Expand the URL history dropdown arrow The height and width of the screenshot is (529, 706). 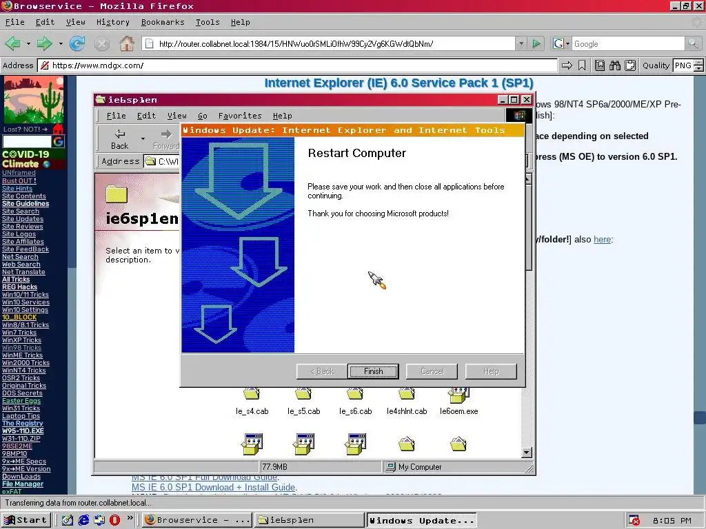pyautogui.click(x=521, y=43)
